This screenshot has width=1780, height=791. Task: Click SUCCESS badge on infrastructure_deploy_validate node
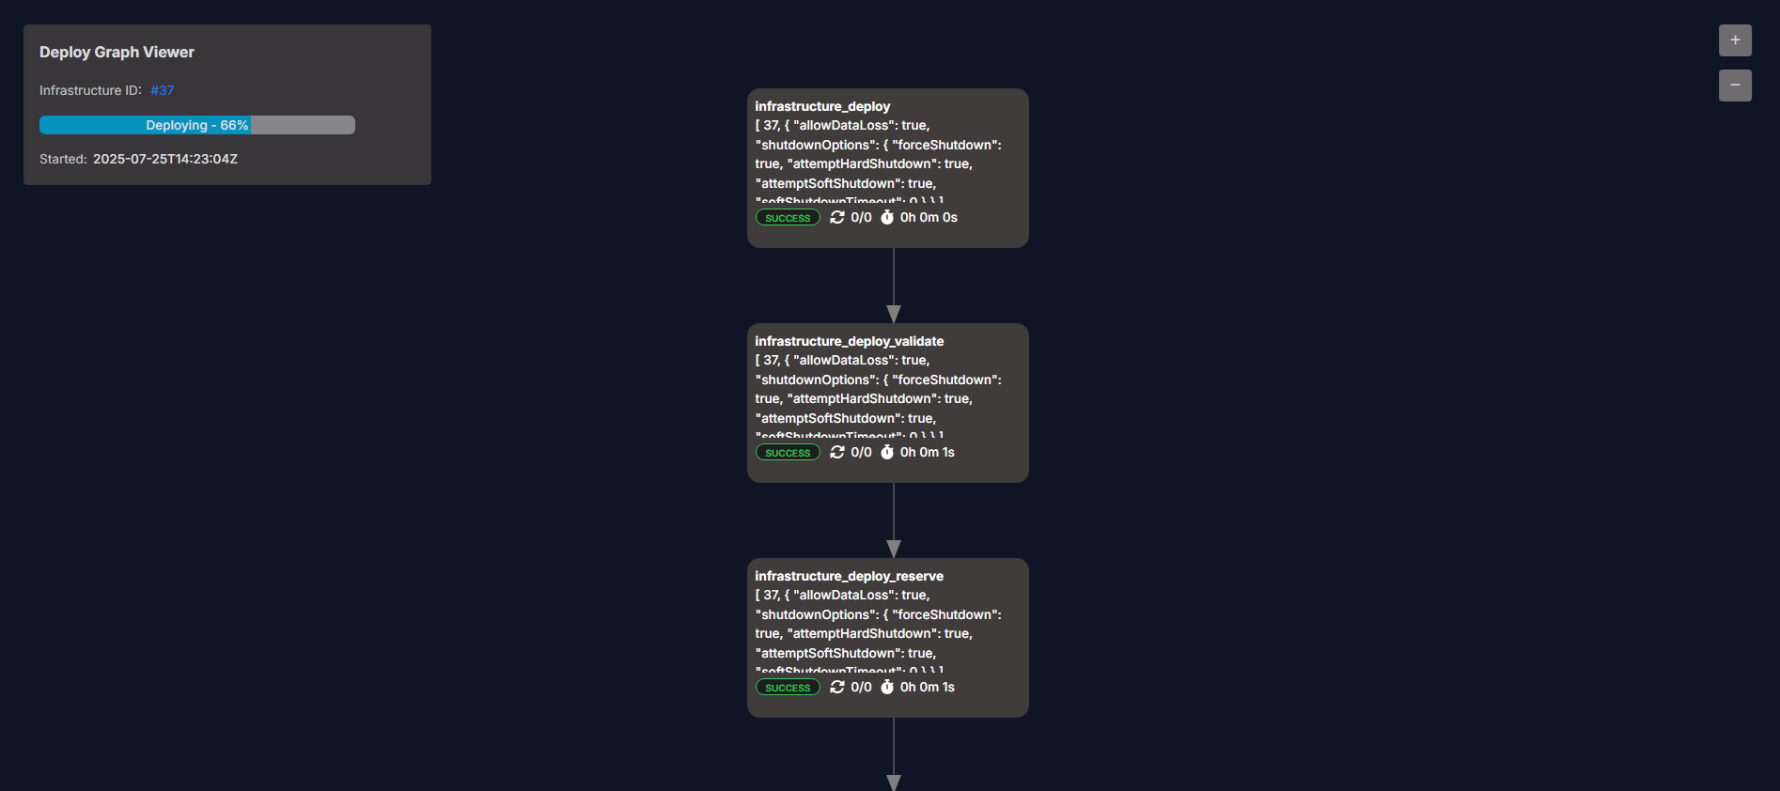788,453
